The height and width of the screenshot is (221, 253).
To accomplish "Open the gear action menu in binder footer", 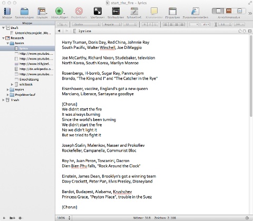I will pos(21,218).
